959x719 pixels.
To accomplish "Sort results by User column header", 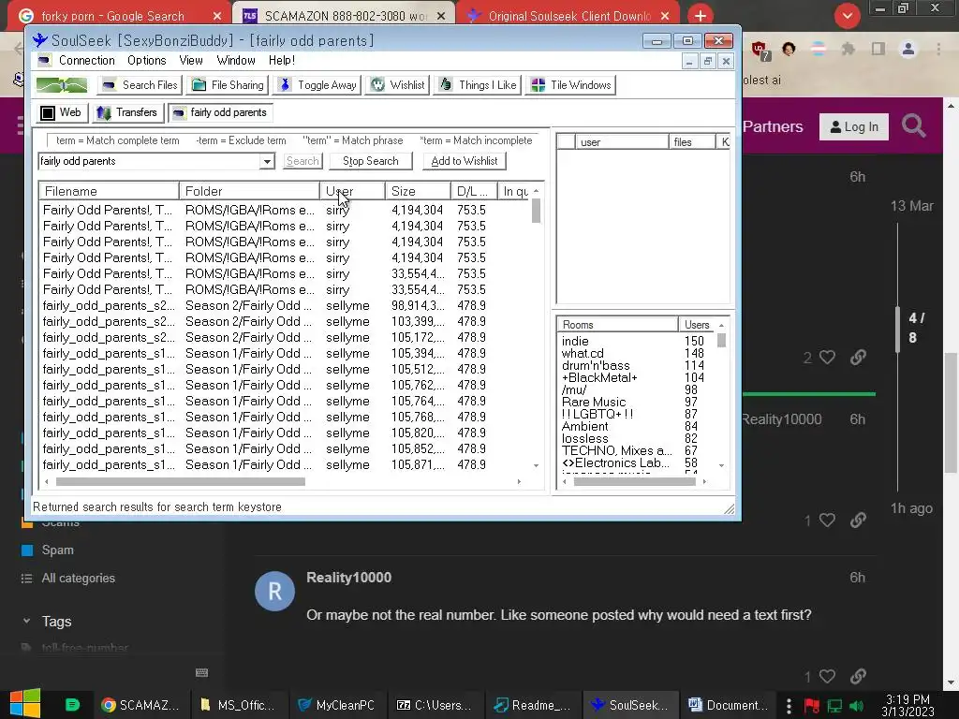I will [352, 191].
